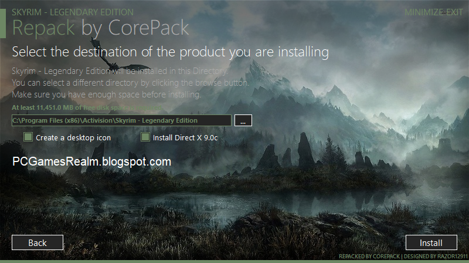
Task: Go back using the Back button
Action: (x=38, y=242)
